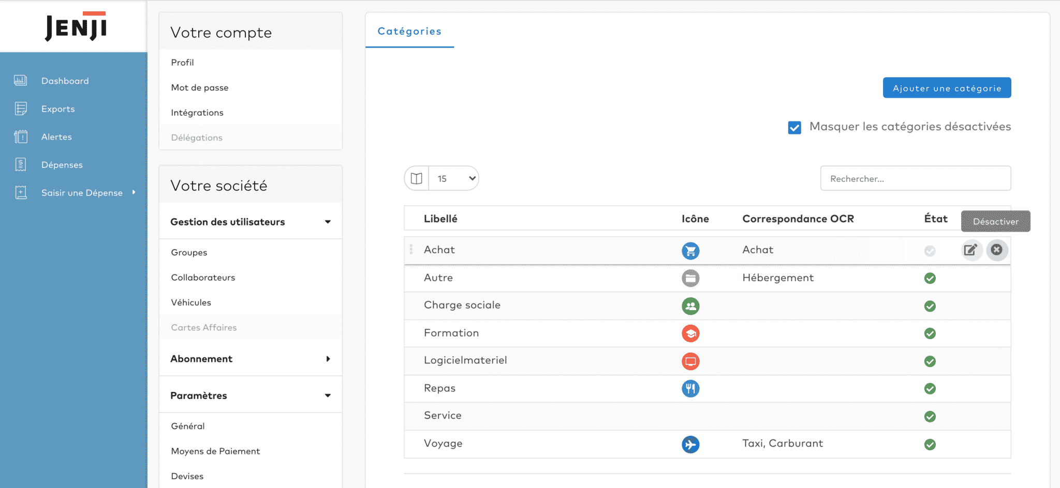Screen dimensions: 1060x488
Task: Click the Taxi, Carburant OCR cell
Action: pos(783,444)
